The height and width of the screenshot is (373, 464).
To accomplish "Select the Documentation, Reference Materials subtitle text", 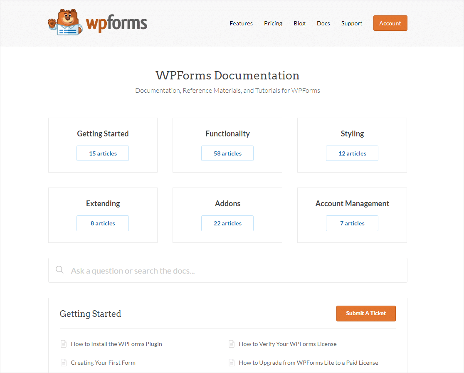I will click(x=227, y=91).
